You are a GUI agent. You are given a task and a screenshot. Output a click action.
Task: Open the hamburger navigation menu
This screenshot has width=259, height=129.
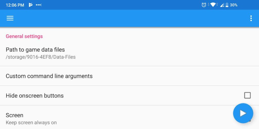(x=10, y=18)
